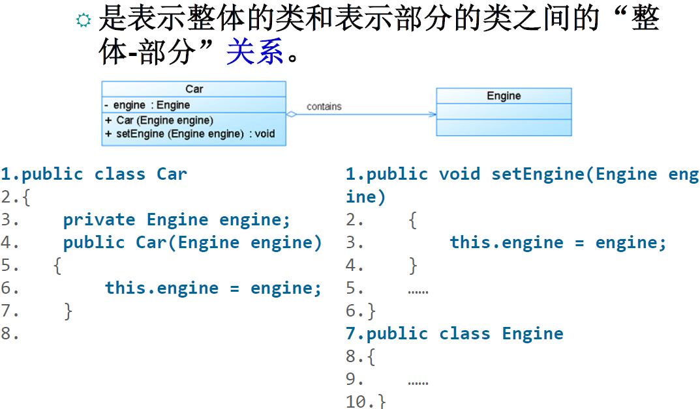
Task: Click code line 'public Car(Engine engine)'
Action: click(x=192, y=242)
